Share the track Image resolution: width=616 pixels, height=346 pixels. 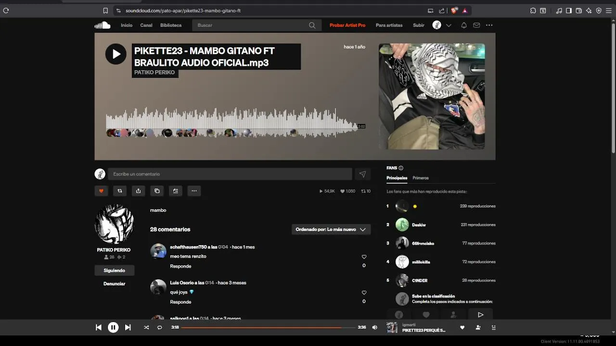(138, 191)
